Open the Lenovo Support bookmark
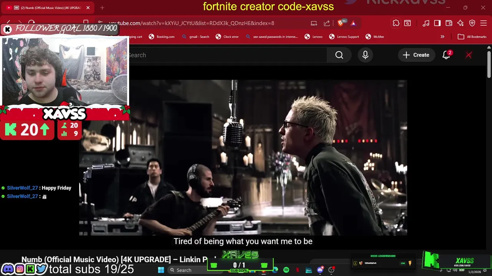This screenshot has height=276, width=492. [344, 37]
